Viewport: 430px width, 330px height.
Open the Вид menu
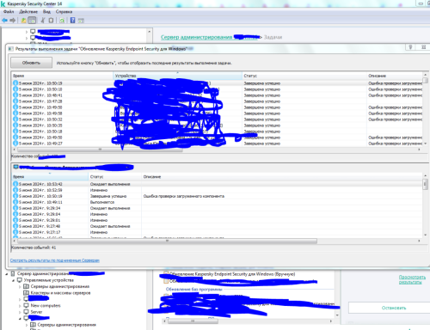[x=46, y=12]
